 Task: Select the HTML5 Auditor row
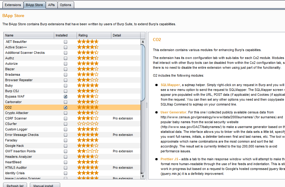point(72,168)
